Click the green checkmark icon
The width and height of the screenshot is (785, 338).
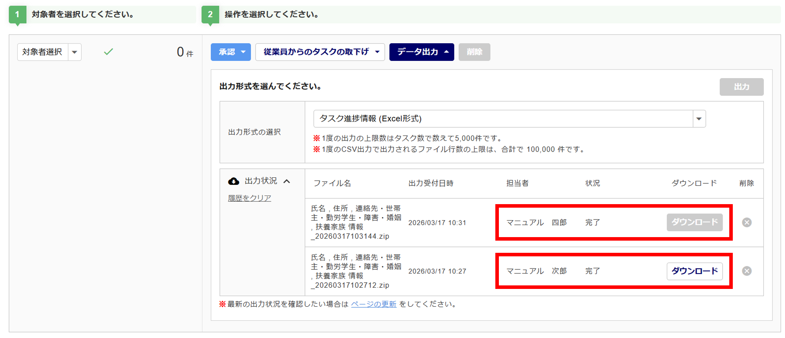tap(108, 52)
